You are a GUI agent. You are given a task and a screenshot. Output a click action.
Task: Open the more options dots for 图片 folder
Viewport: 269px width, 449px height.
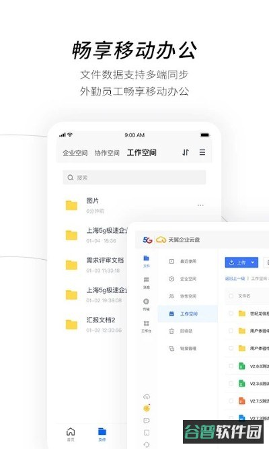200,205
